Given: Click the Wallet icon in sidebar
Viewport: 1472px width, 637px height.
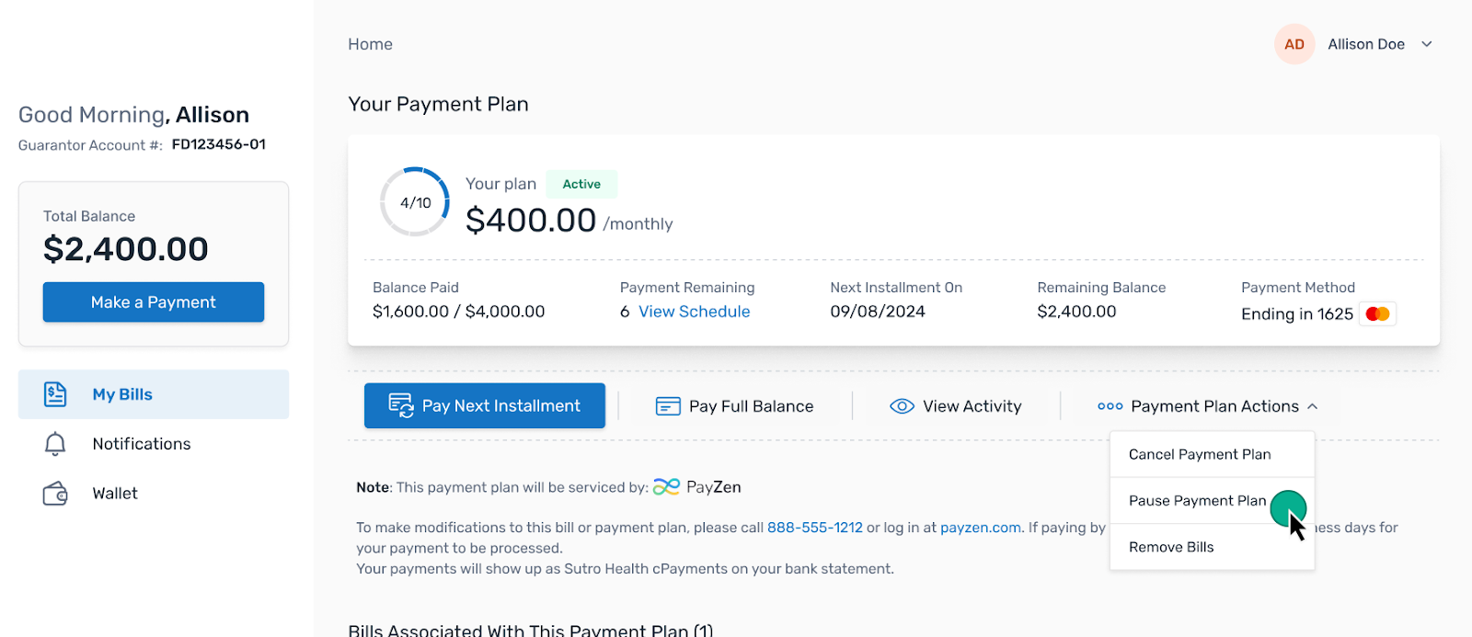Looking at the screenshot, I should [x=55, y=494].
